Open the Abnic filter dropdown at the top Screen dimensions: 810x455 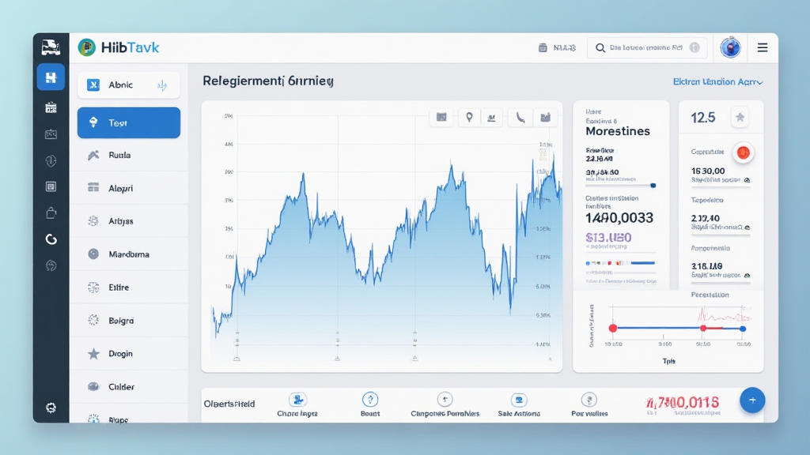point(128,85)
